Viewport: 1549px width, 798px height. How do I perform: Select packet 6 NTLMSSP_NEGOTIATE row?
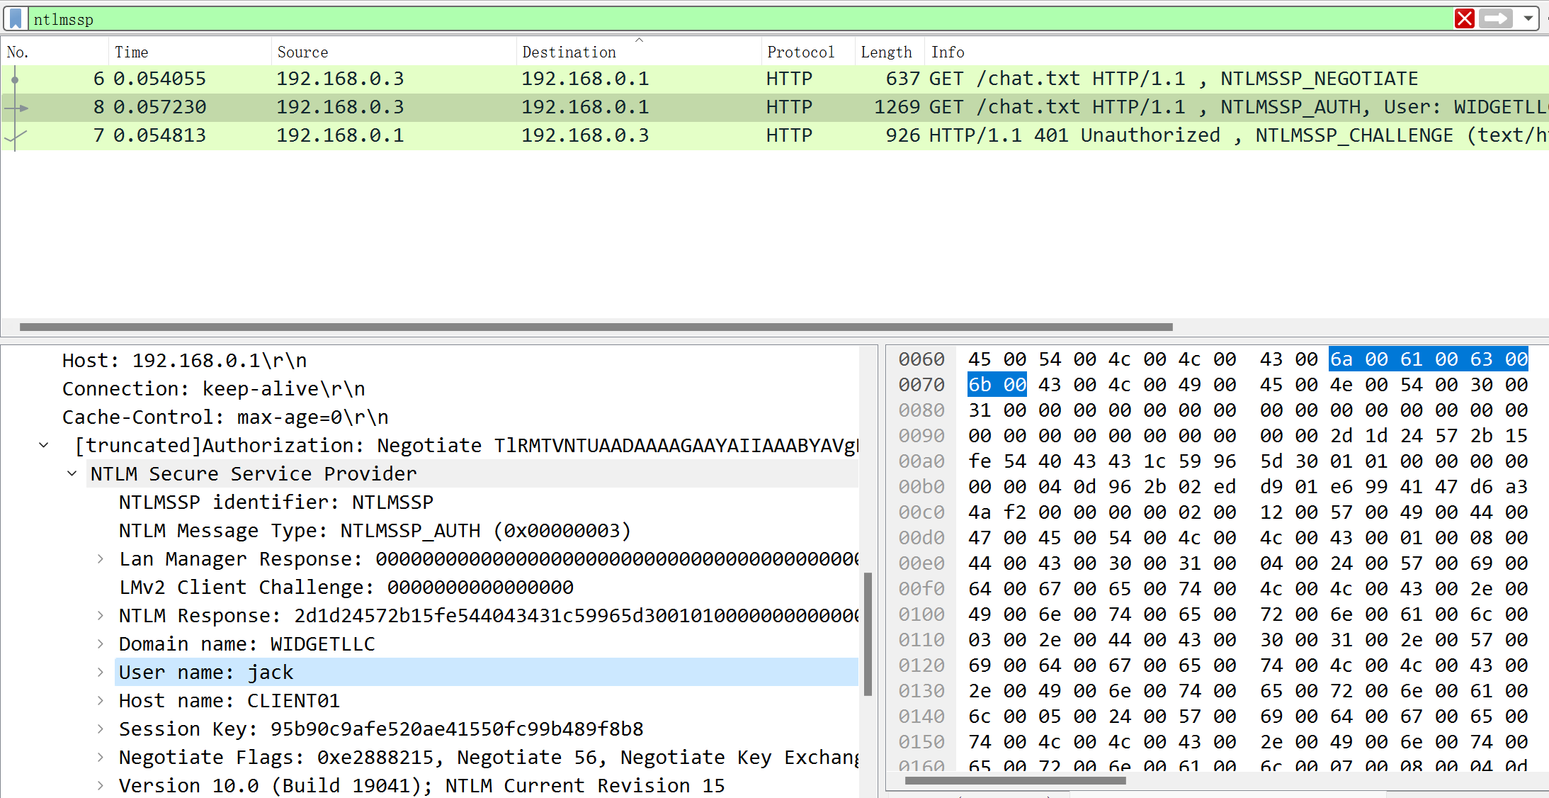774,79
